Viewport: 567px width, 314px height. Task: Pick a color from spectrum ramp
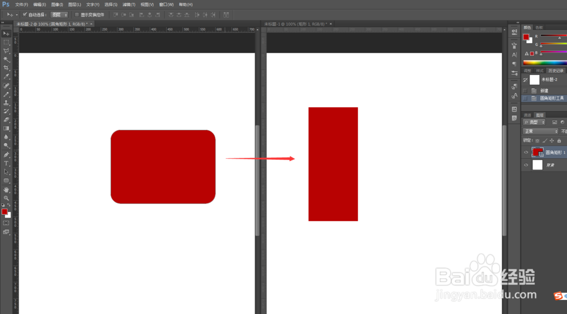(x=545, y=62)
